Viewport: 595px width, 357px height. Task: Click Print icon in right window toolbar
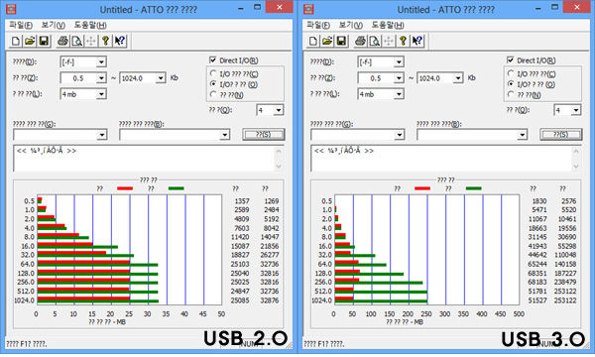(x=360, y=41)
